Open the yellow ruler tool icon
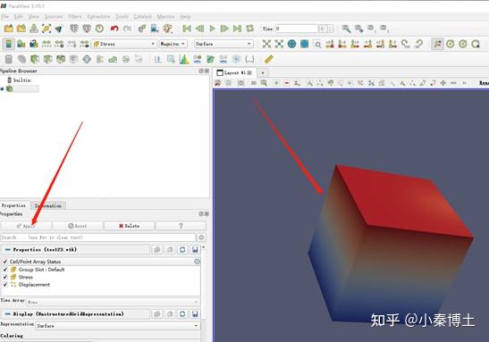This screenshot has width=489, height=342. (268, 59)
